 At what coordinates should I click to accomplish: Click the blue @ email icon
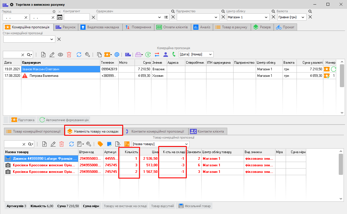117,55
